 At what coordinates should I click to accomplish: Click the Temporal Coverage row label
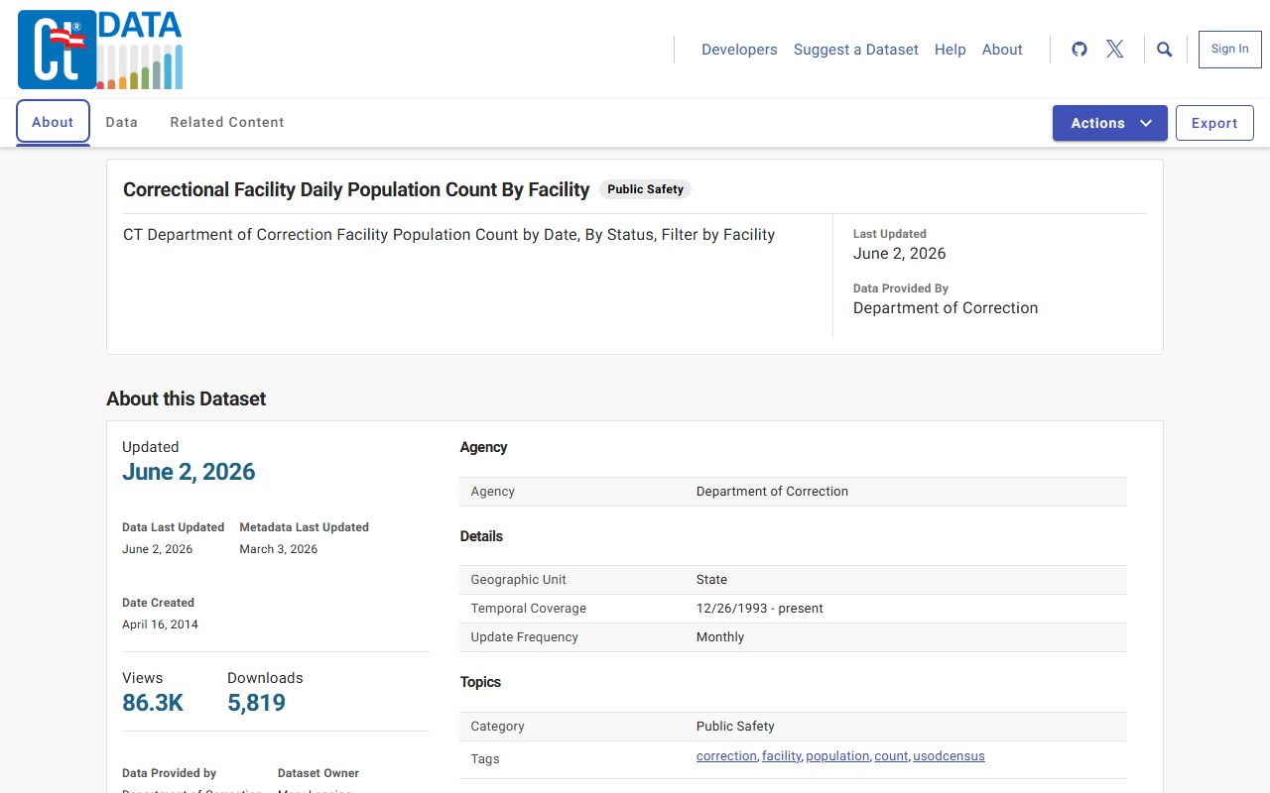coord(529,609)
